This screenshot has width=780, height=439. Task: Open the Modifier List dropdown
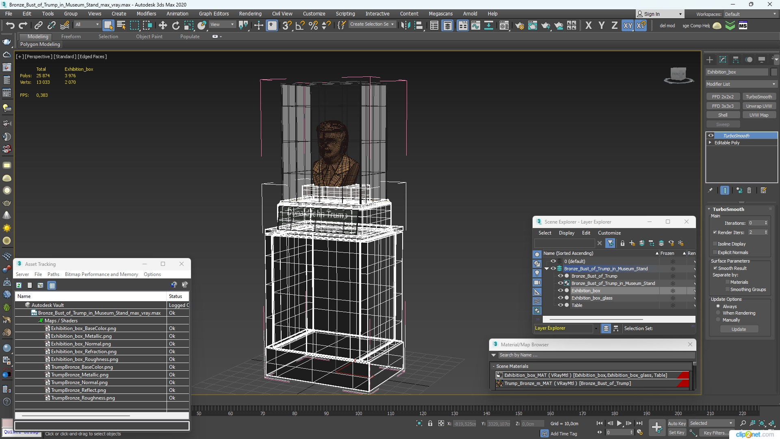tap(741, 84)
